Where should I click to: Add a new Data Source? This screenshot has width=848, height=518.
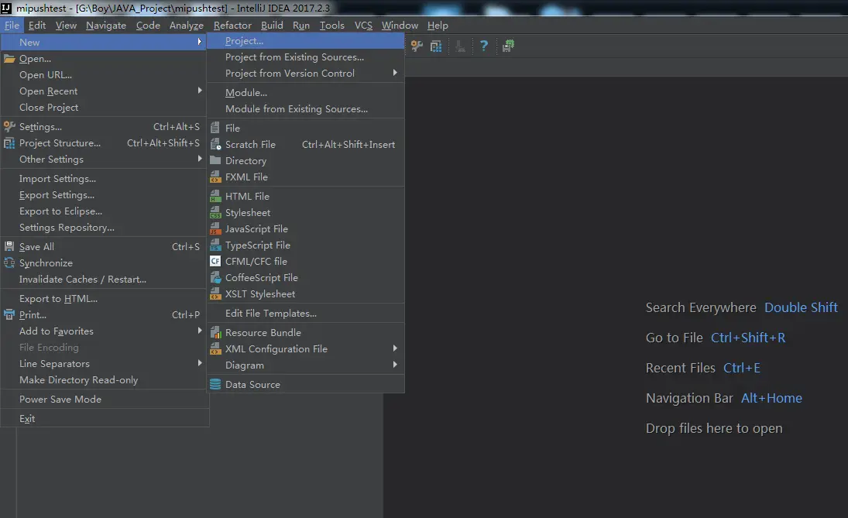306,385
